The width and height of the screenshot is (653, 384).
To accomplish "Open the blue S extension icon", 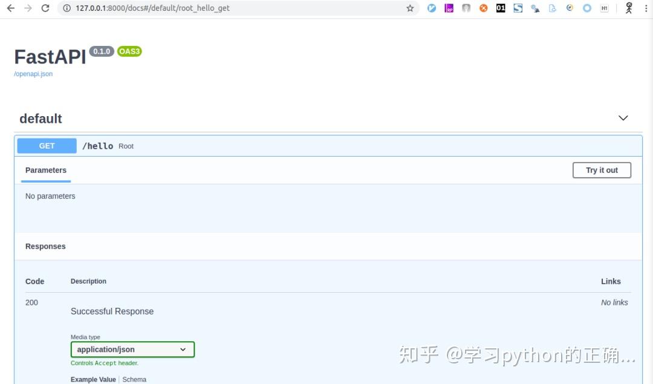I will (518, 8).
